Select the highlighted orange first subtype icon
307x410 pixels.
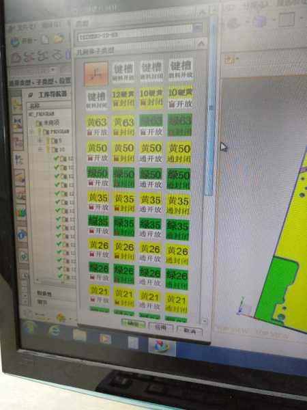(x=96, y=74)
